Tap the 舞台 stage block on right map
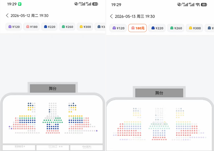The width and height of the screenshot is (214, 151). coord(159,93)
